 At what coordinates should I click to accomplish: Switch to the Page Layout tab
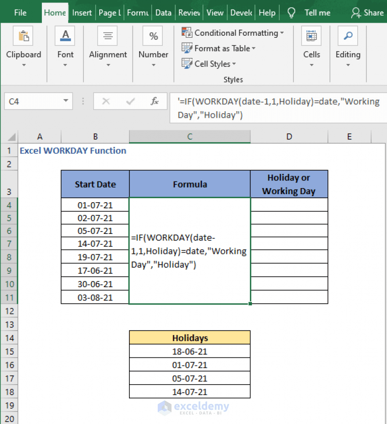click(109, 13)
